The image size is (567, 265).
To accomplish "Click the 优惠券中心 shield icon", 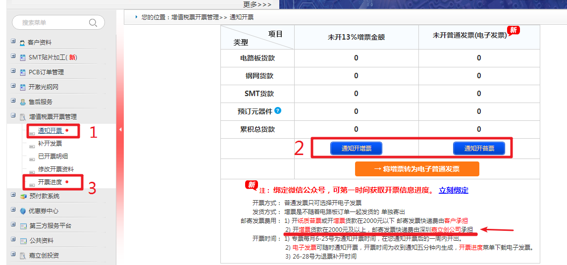I will pos(23,211).
